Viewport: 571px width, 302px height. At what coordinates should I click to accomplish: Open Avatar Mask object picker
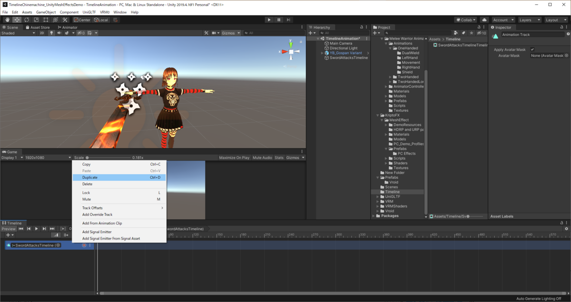(x=566, y=56)
